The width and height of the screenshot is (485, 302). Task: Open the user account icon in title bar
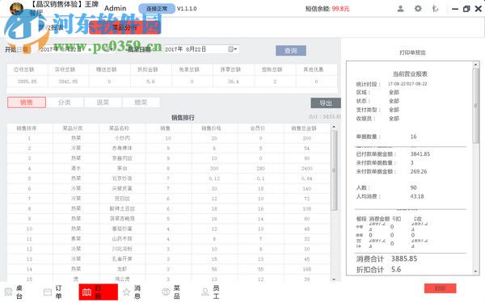(400, 9)
